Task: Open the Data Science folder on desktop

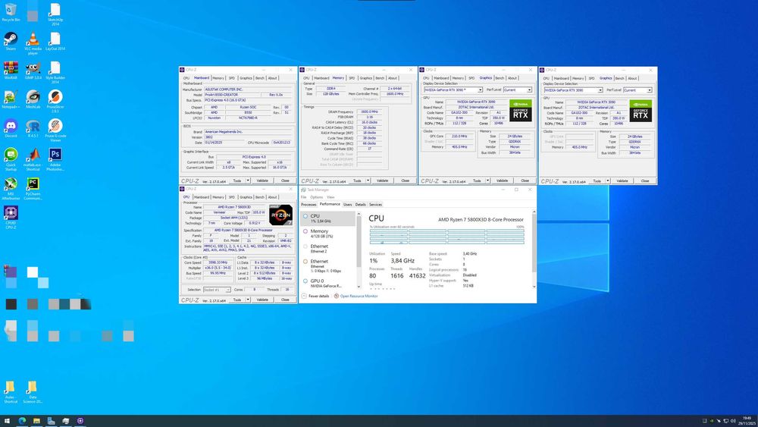Action: point(33,391)
